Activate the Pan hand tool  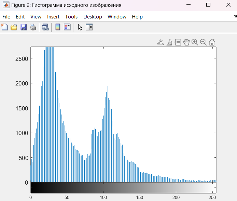[x=186, y=42]
